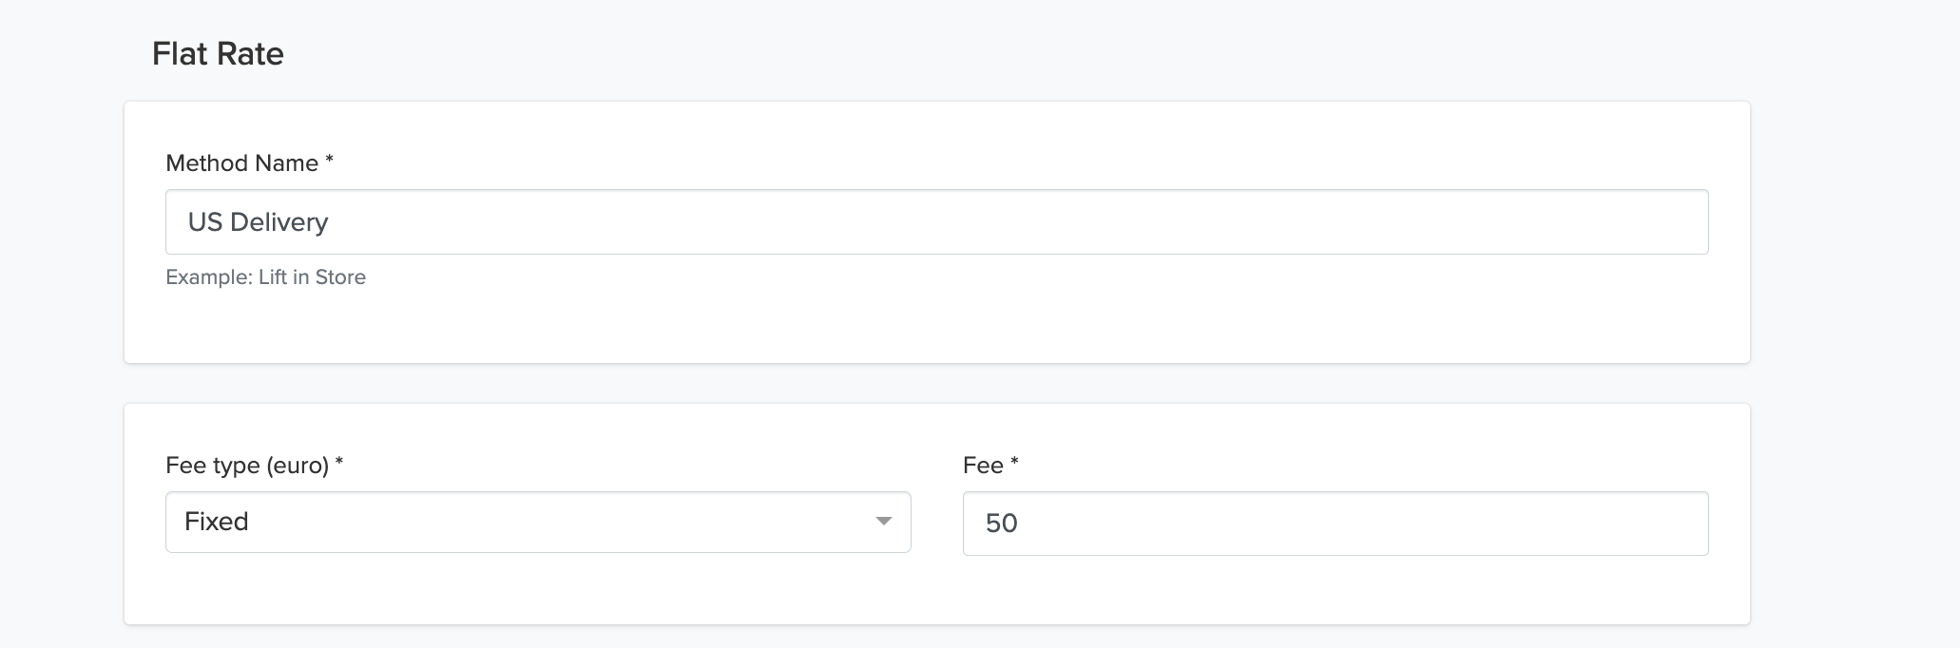1960x648 pixels.
Task: Open the Fee type dropdown
Action: click(x=538, y=522)
